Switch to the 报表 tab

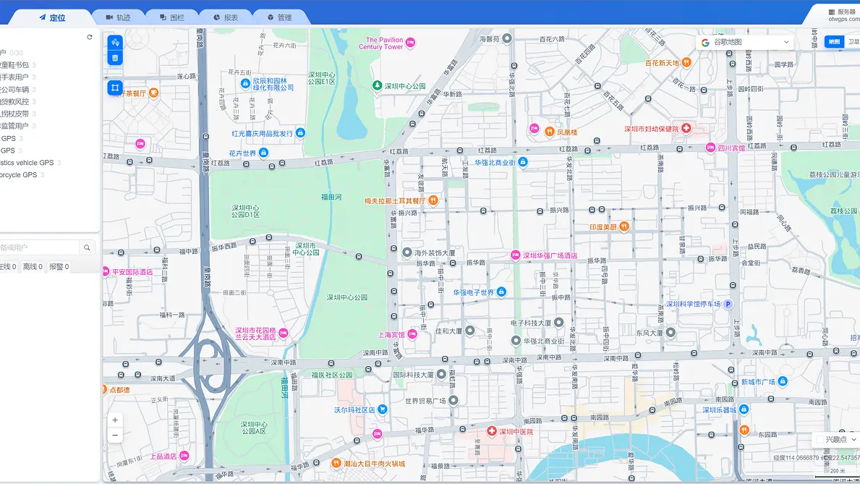click(226, 17)
